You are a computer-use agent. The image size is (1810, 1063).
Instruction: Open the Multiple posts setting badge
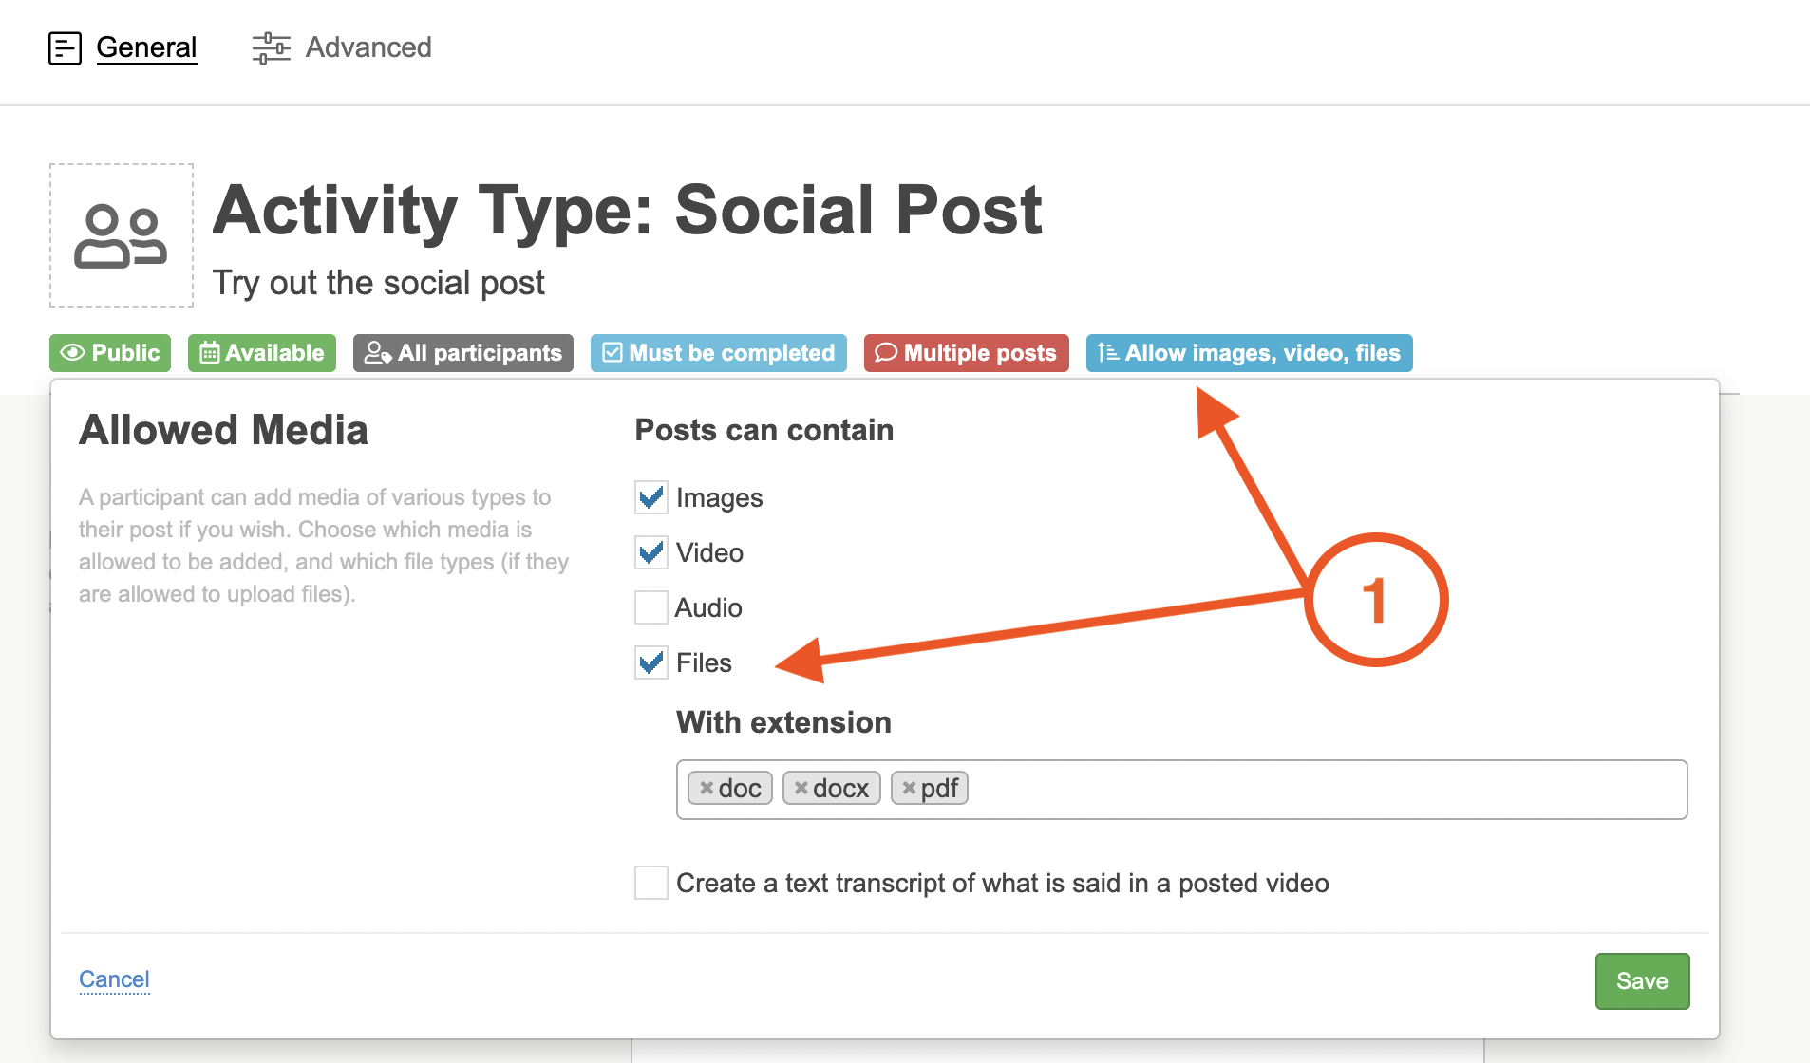[967, 353]
